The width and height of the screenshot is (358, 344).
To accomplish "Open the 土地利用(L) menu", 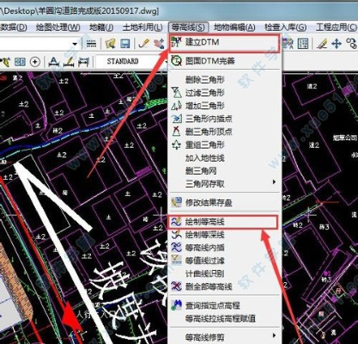I will [143, 28].
